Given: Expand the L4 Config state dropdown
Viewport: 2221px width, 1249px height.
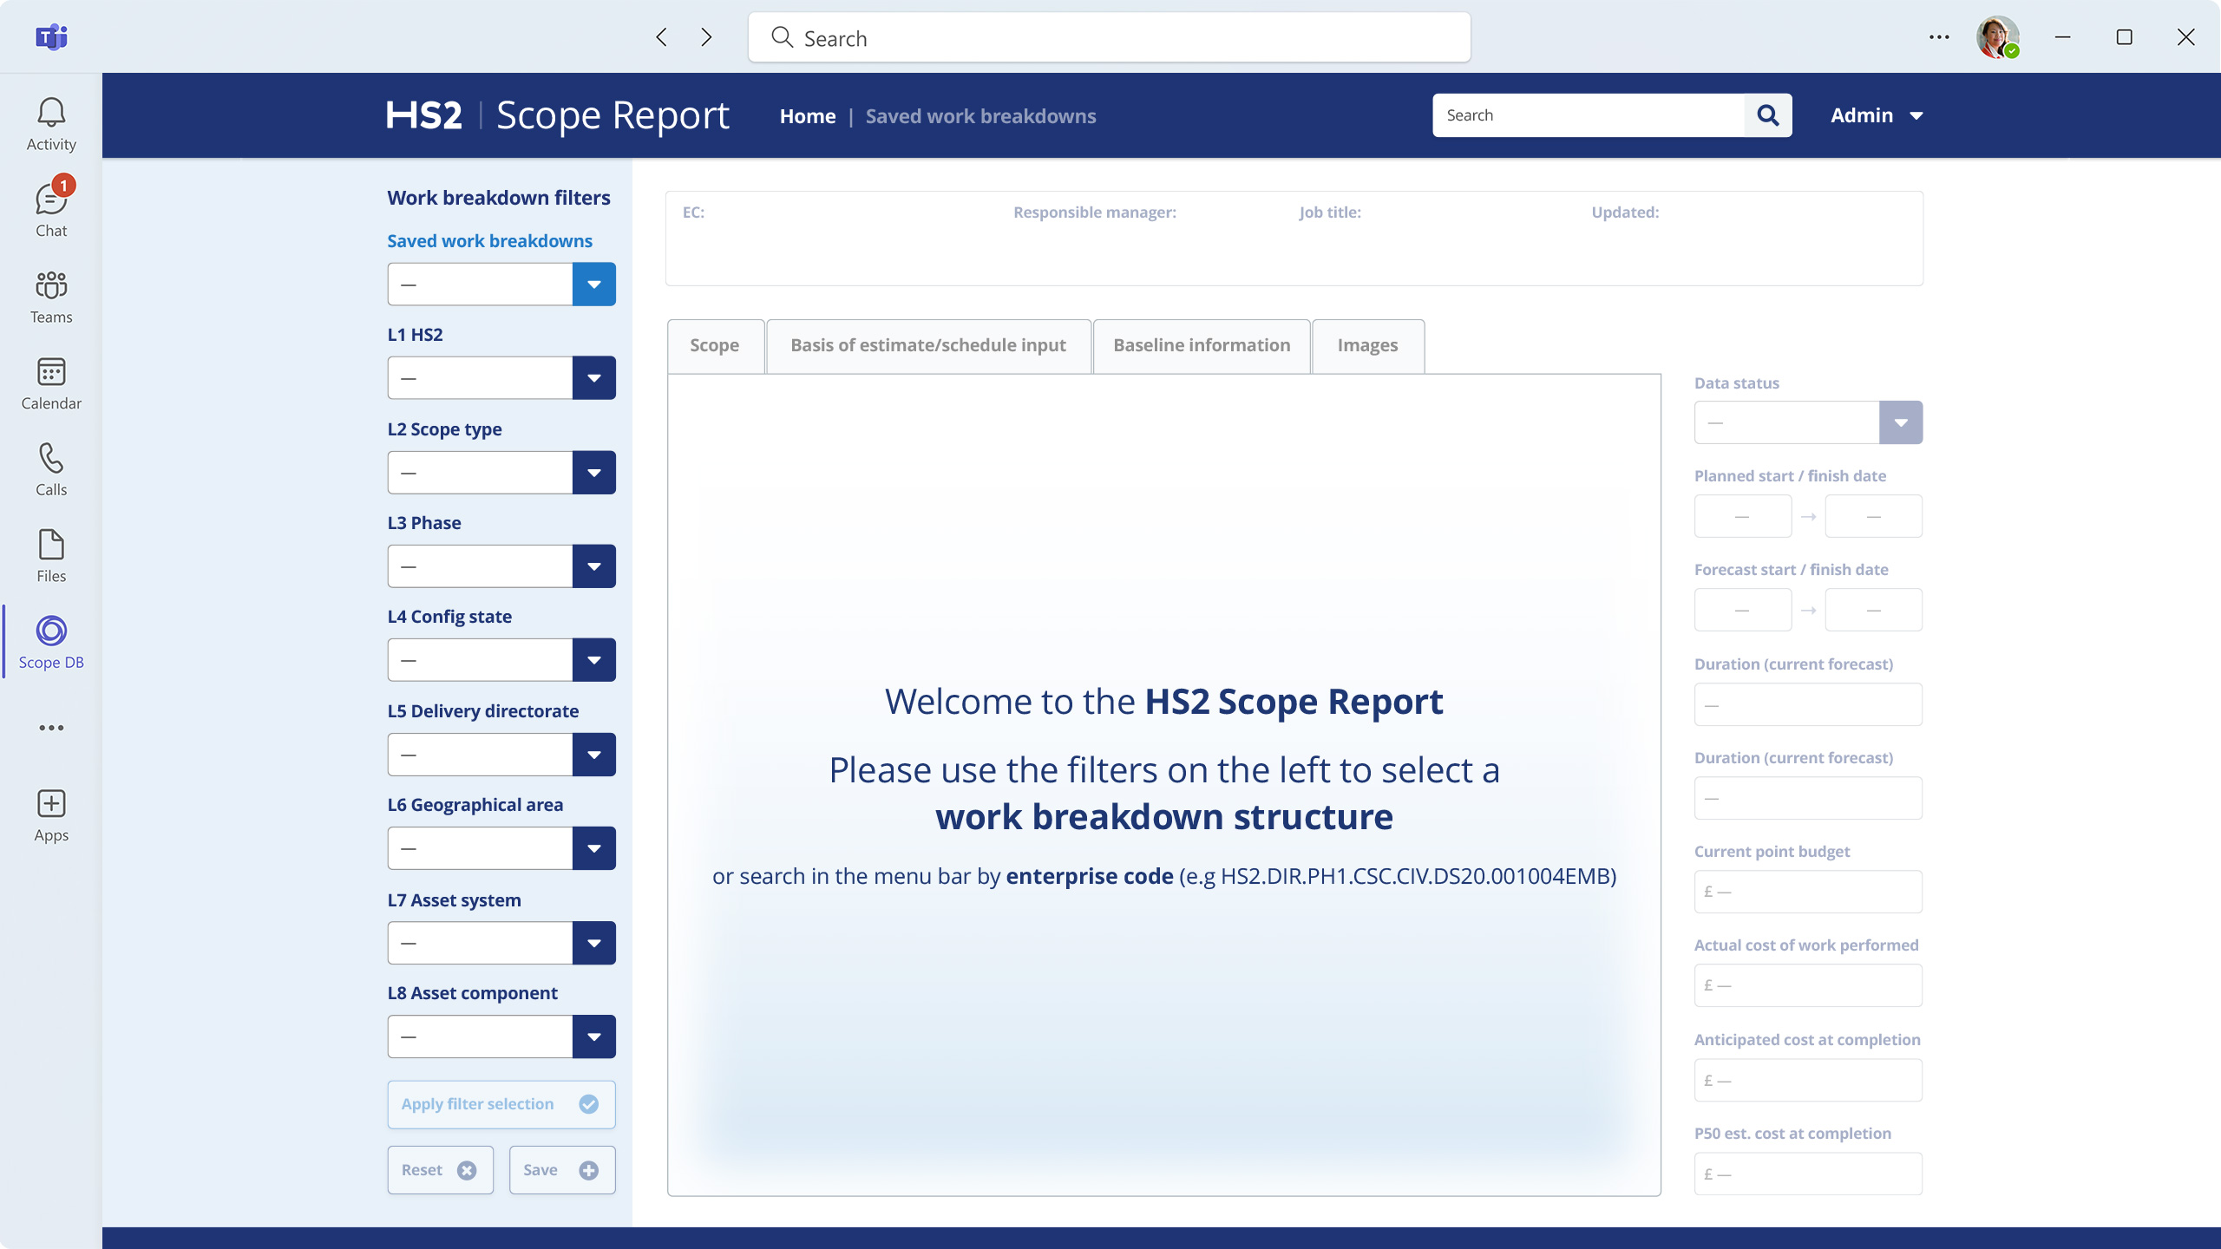Looking at the screenshot, I should point(593,660).
